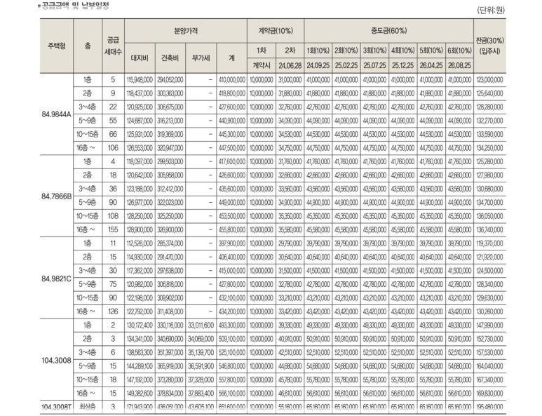Click second deposit 46,610,000
Image resolution: width=542 pixels, height=416 pixels.
tap(290, 393)
